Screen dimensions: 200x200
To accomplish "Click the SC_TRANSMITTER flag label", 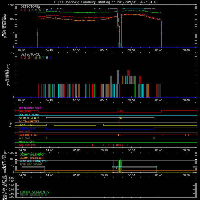I will (29, 121).
